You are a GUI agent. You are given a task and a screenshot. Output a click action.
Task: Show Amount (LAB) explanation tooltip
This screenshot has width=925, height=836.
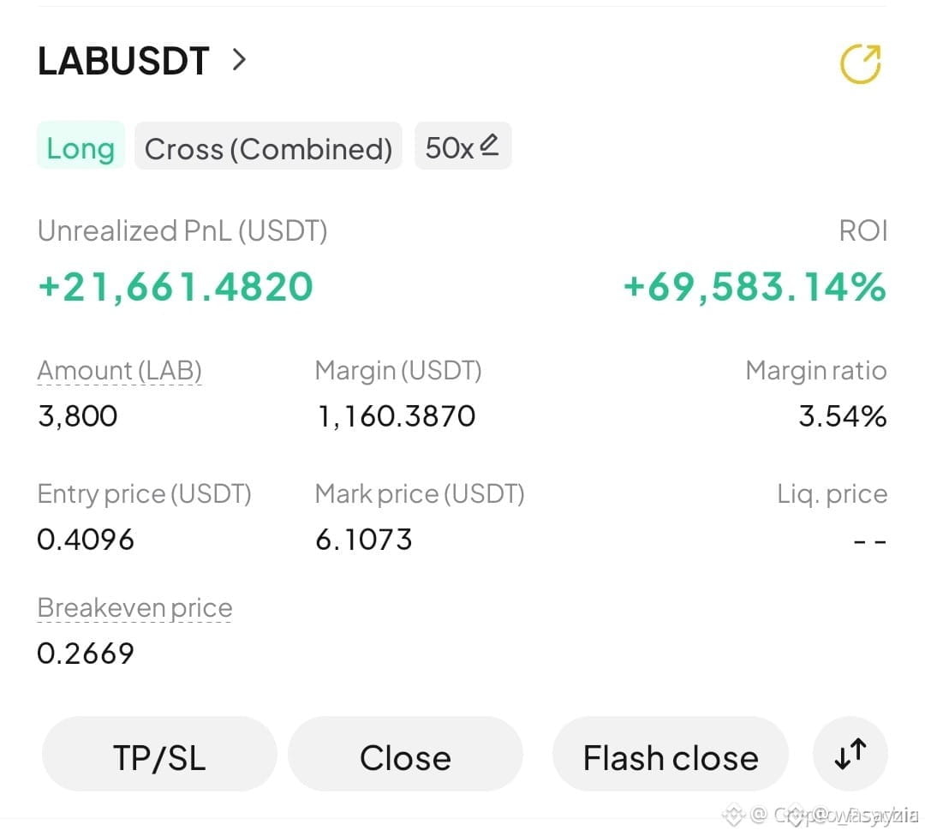coord(120,371)
